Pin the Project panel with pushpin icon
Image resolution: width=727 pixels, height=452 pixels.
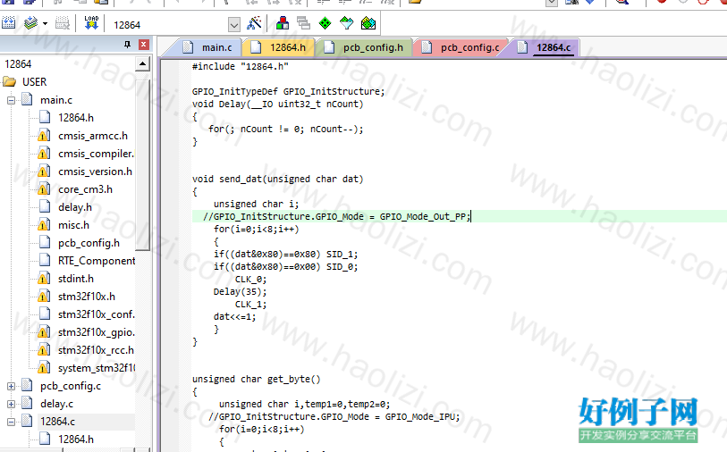click(x=128, y=45)
